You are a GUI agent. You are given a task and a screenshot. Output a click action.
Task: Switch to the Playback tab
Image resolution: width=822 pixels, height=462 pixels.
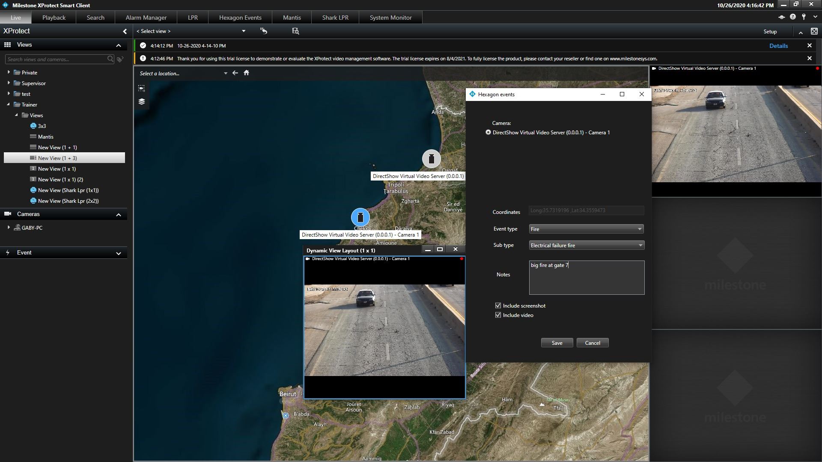coord(54,18)
